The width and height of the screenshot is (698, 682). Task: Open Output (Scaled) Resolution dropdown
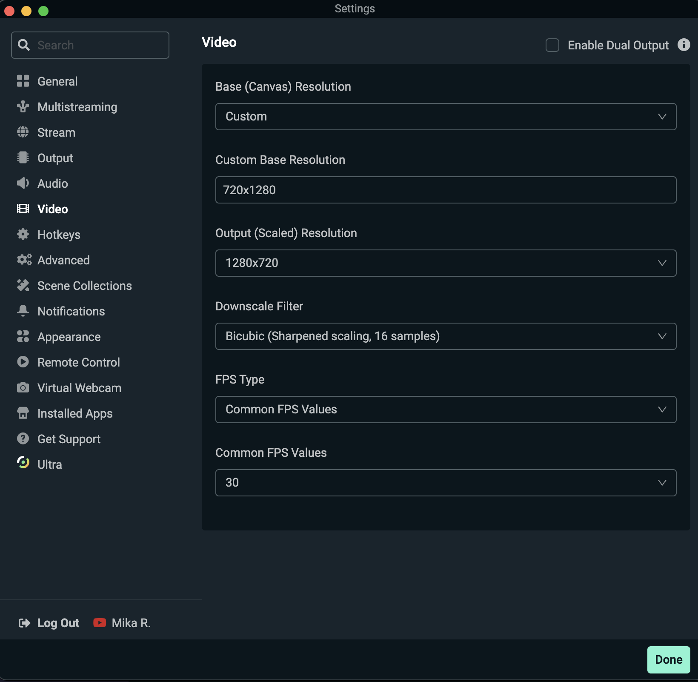tap(446, 263)
